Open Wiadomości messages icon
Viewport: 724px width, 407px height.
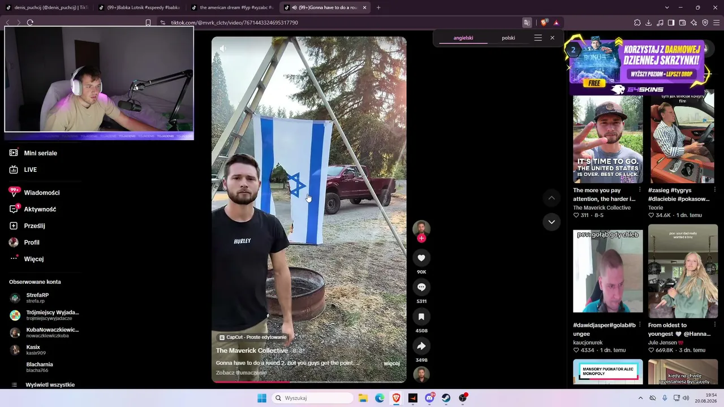pos(14,192)
